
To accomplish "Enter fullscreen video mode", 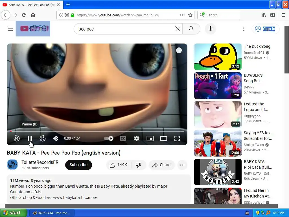I will 177,138.
